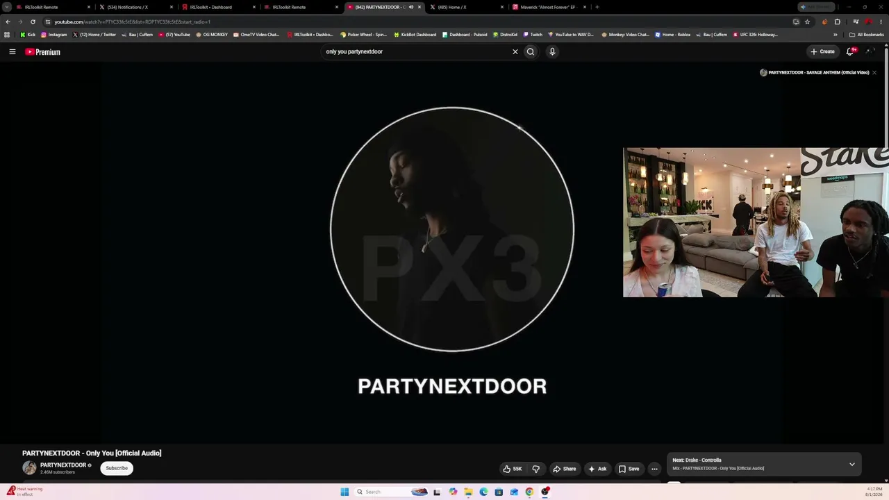Open YouTube notifications bell
The width and height of the screenshot is (889, 500).
click(850, 51)
